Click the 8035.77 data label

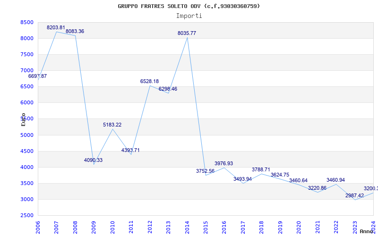point(187,33)
